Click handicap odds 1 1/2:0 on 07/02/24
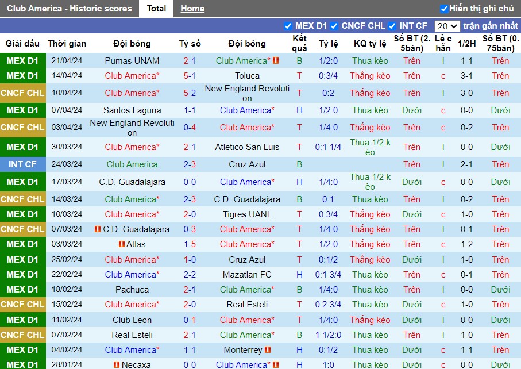Screen dimensions: 521x369 tap(329, 335)
